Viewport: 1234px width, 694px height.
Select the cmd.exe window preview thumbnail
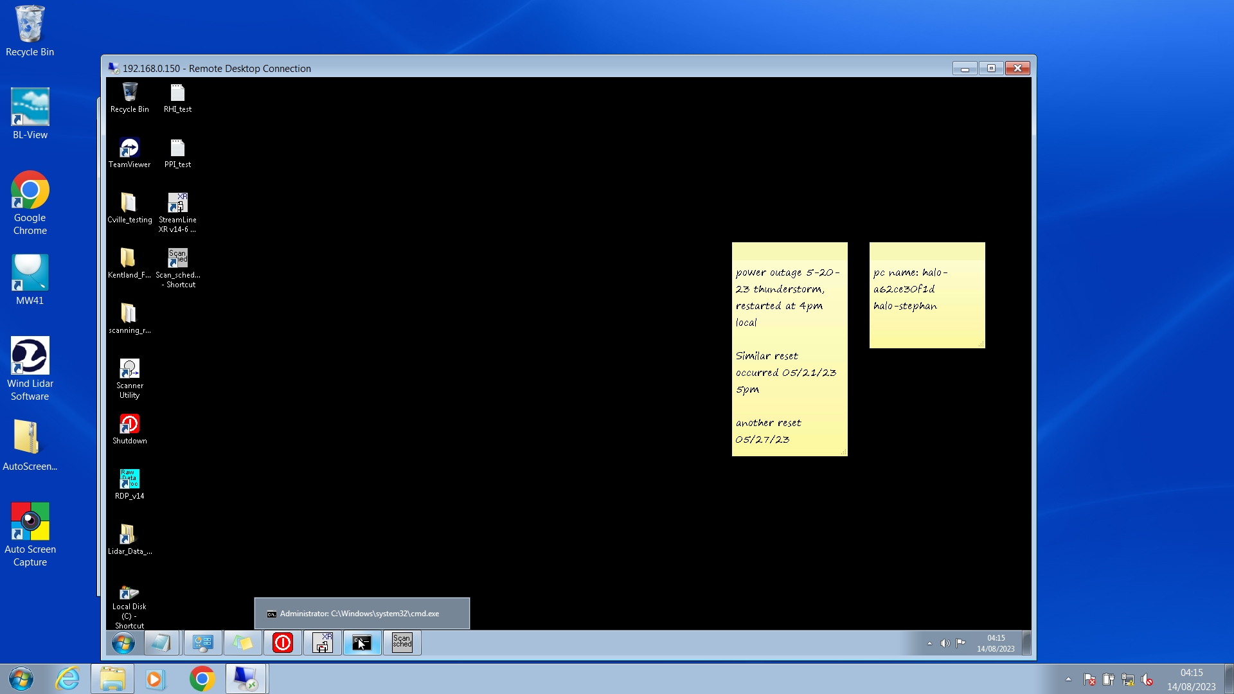pos(361,614)
